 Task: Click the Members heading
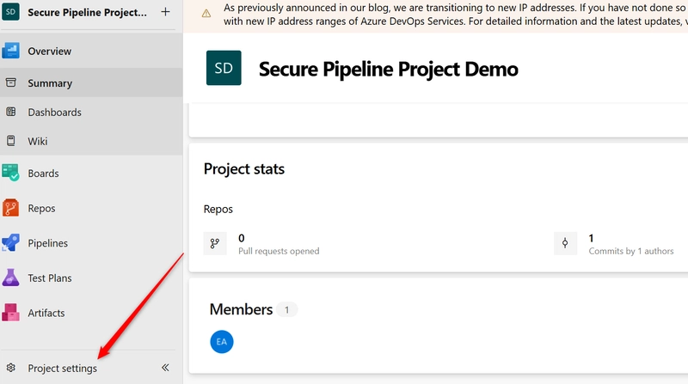[241, 309]
